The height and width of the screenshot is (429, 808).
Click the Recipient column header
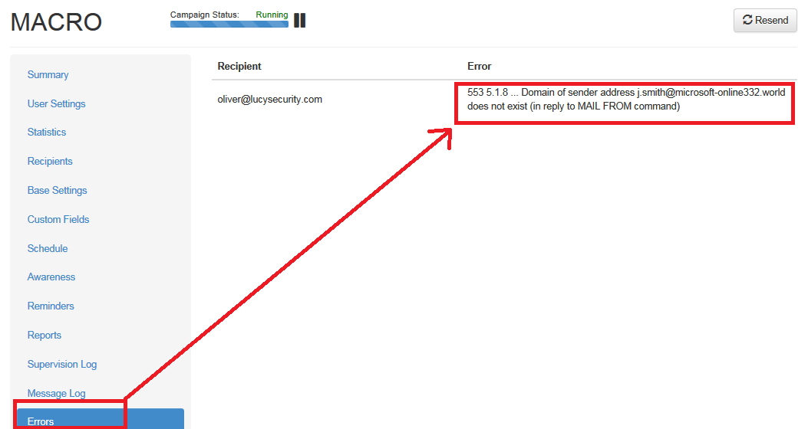[x=239, y=66]
